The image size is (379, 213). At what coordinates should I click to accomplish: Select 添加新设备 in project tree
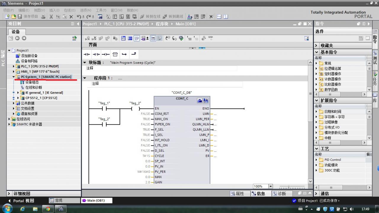(29, 56)
